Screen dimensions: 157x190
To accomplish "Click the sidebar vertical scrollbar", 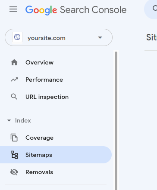I will (116, 121).
